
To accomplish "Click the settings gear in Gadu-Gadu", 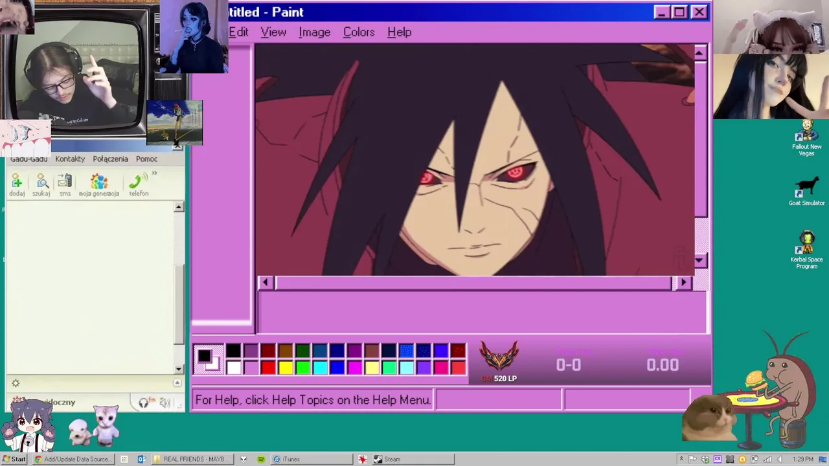I will coord(16,383).
